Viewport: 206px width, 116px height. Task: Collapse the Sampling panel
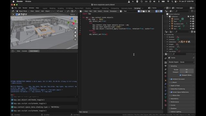174,66
